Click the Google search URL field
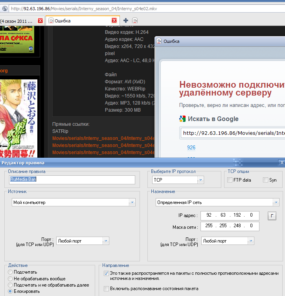The height and width of the screenshot is (296, 285). tap(233, 133)
